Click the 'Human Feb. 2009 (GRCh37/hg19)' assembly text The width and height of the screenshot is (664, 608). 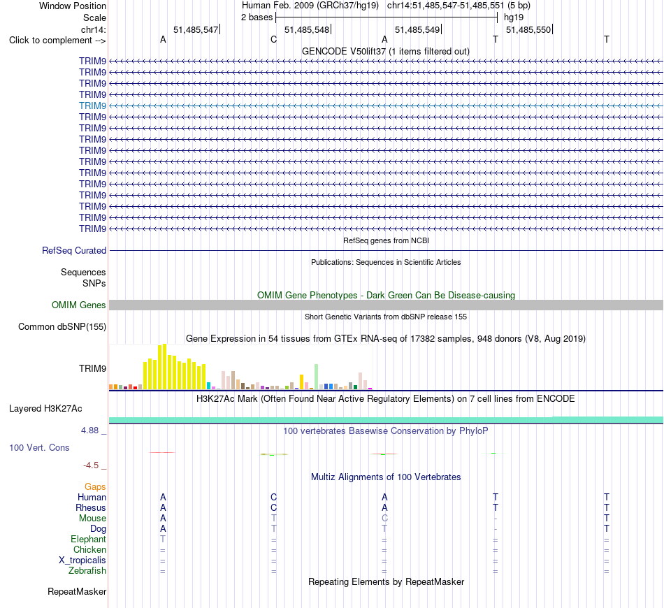tap(310, 6)
